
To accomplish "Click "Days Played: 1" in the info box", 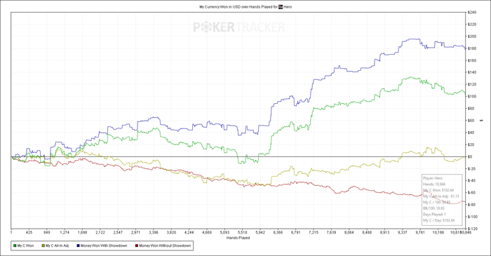I will tap(434, 215).
